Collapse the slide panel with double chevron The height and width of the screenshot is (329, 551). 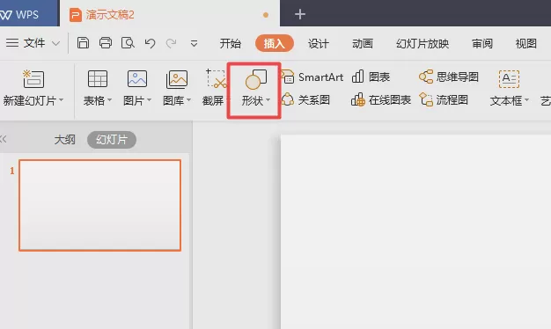tap(4, 139)
